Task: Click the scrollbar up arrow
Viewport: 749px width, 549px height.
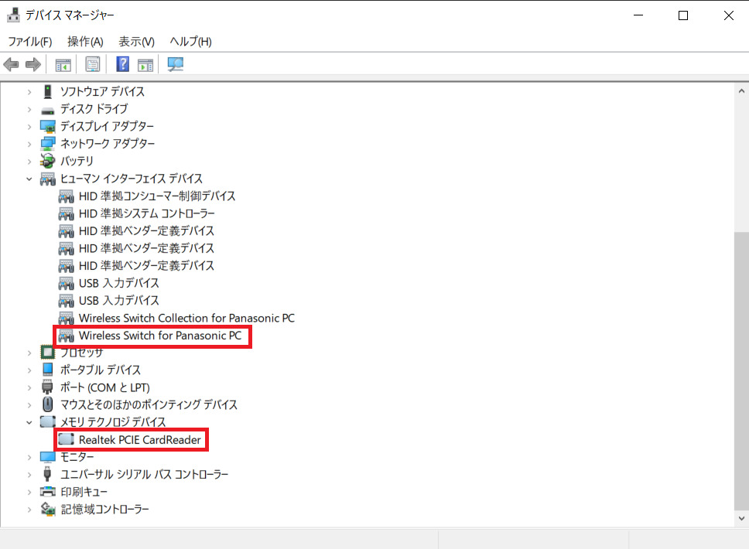Action: [x=741, y=90]
